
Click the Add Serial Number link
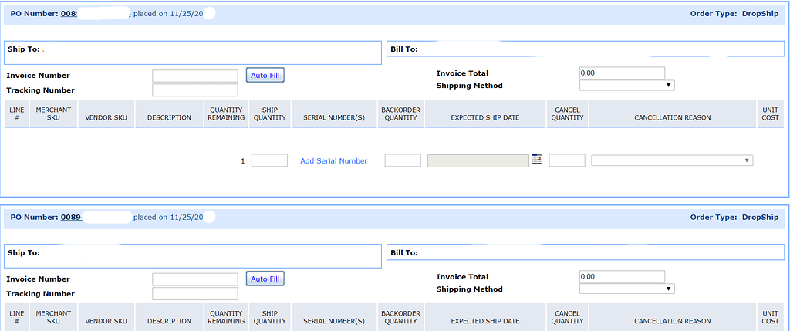pos(333,160)
